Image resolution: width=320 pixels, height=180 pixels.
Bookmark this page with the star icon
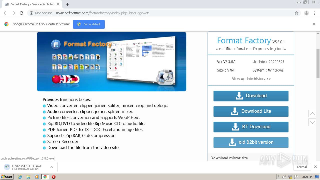296,13
